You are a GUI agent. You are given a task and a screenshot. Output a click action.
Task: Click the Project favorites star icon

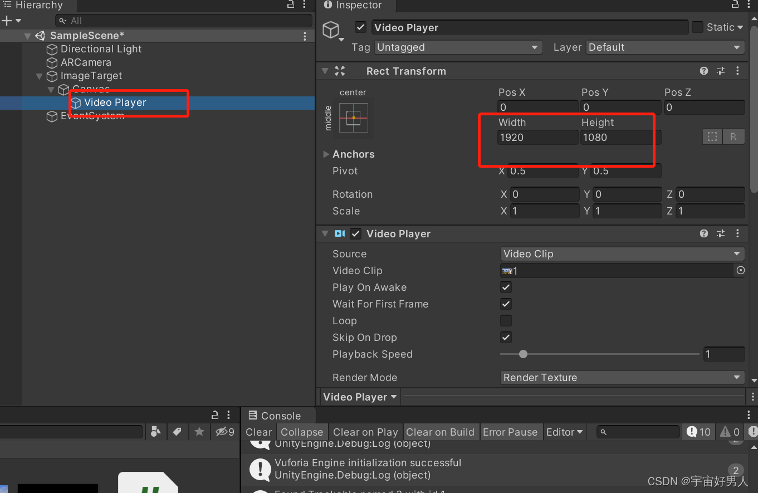pos(199,432)
